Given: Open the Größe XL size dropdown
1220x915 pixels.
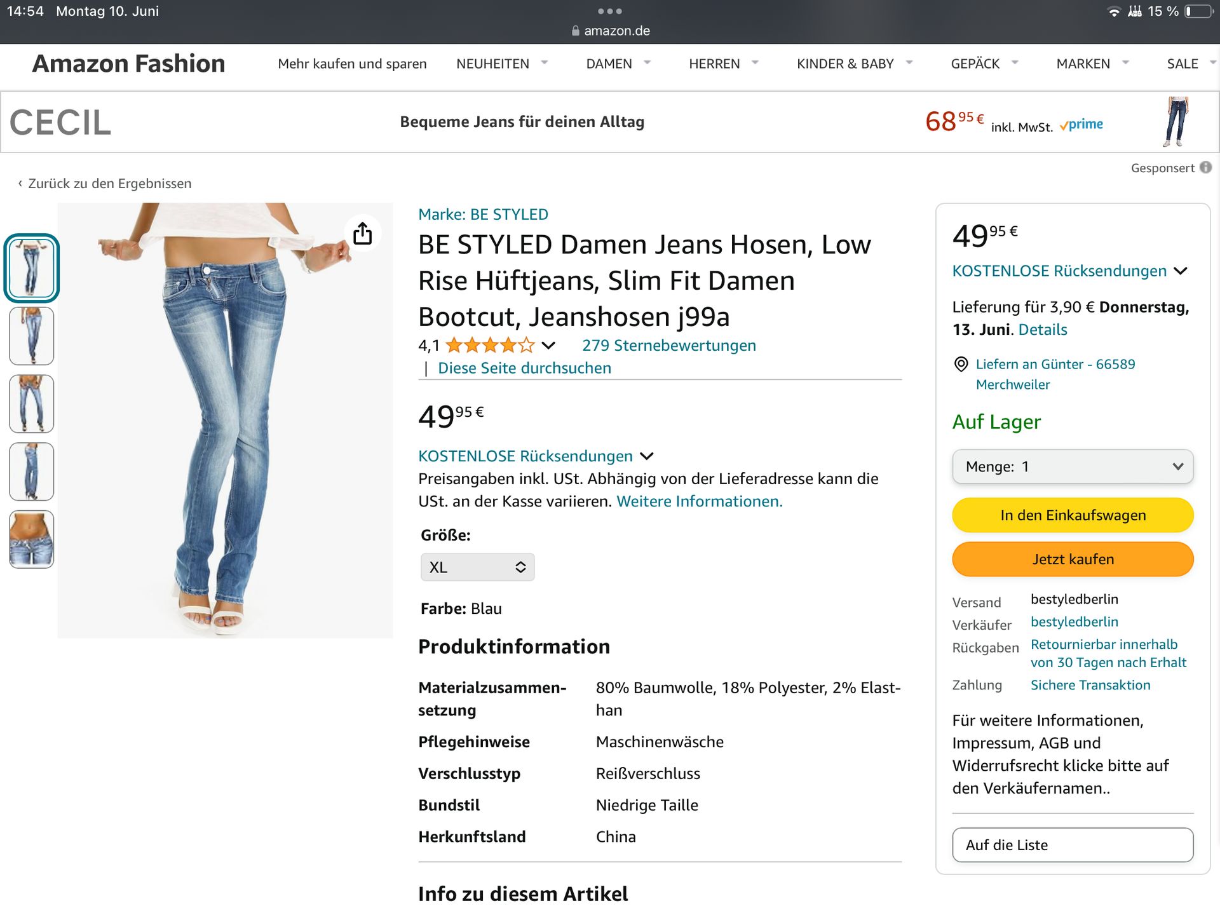Looking at the screenshot, I should [x=477, y=567].
